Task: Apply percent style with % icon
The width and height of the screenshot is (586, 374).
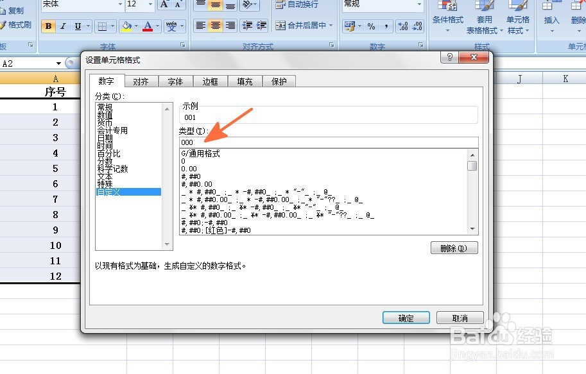Action: click(x=371, y=26)
